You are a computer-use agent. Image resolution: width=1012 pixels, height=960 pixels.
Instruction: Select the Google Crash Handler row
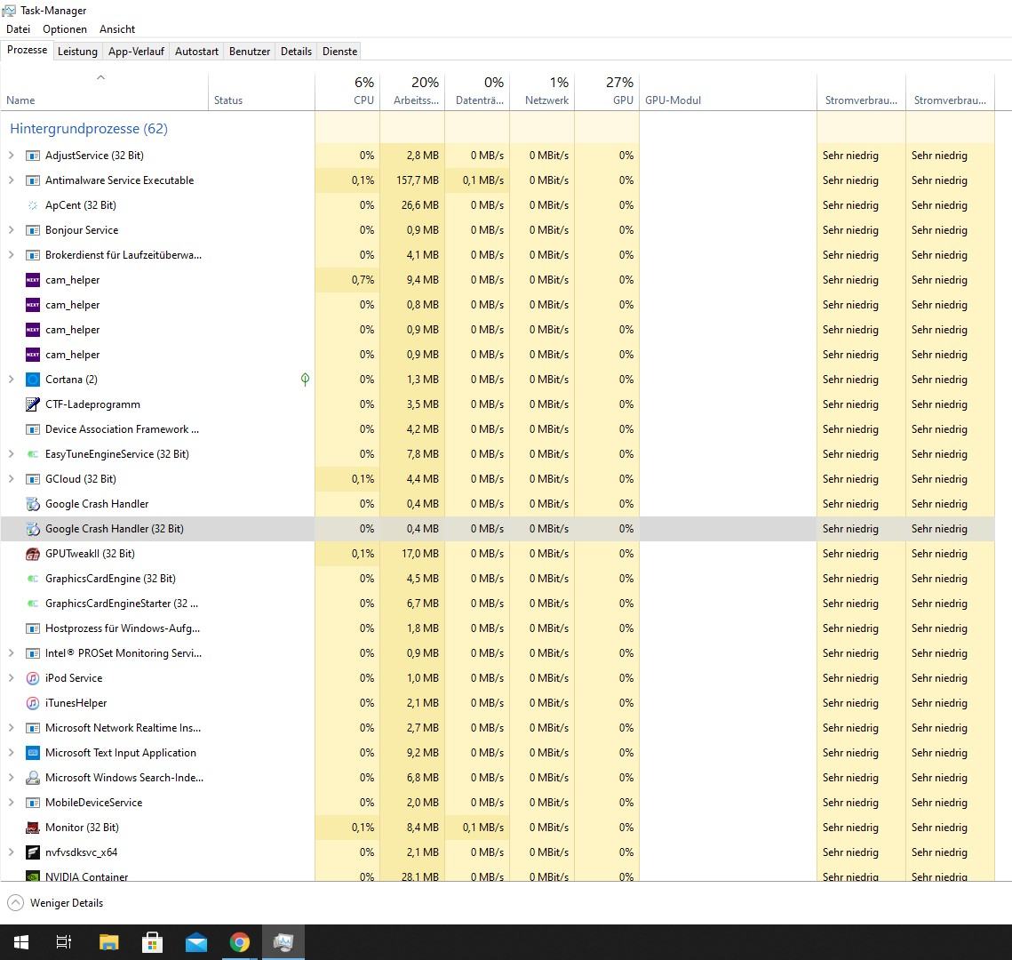point(498,504)
